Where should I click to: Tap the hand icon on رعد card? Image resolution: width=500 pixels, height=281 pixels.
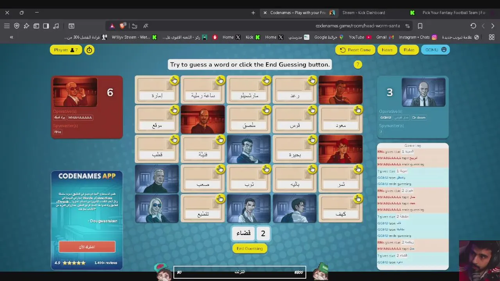tap(312, 80)
